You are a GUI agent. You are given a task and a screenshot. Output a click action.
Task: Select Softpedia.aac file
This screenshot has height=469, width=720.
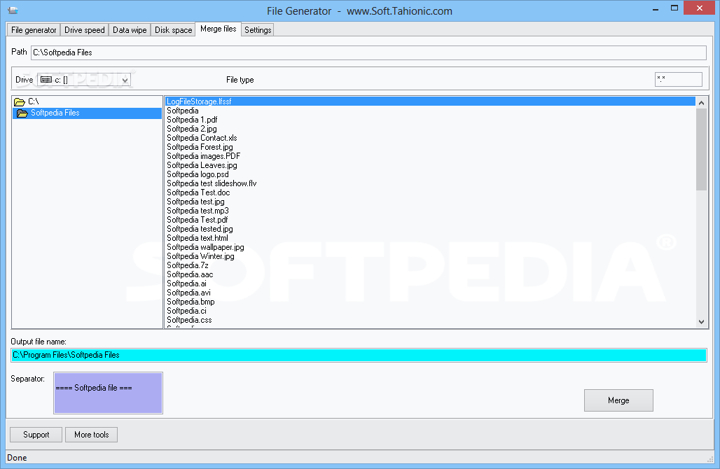tap(430, 274)
